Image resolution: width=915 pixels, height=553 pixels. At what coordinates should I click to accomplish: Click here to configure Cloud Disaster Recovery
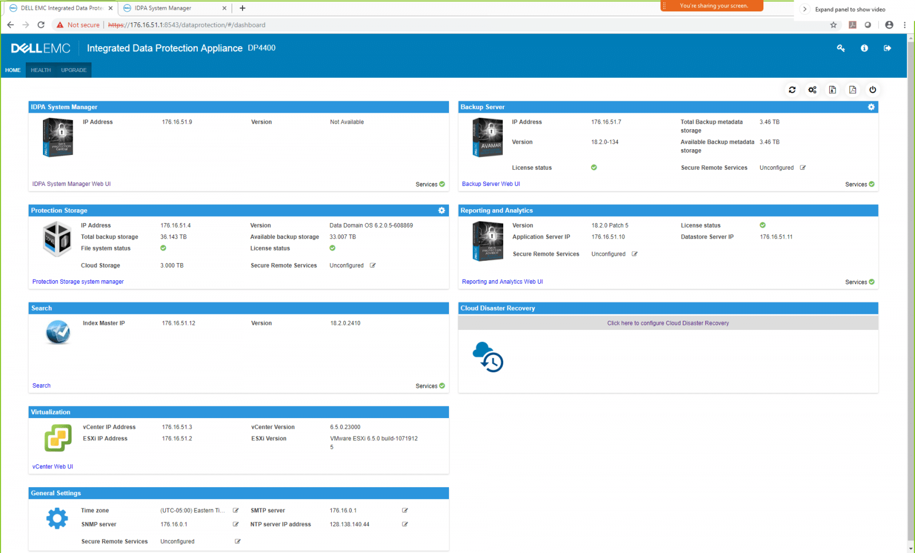(668, 323)
